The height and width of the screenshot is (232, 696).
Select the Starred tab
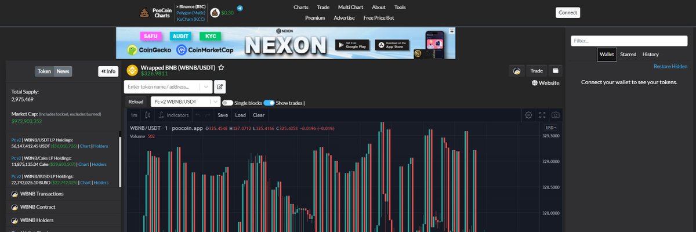coord(628,55)
